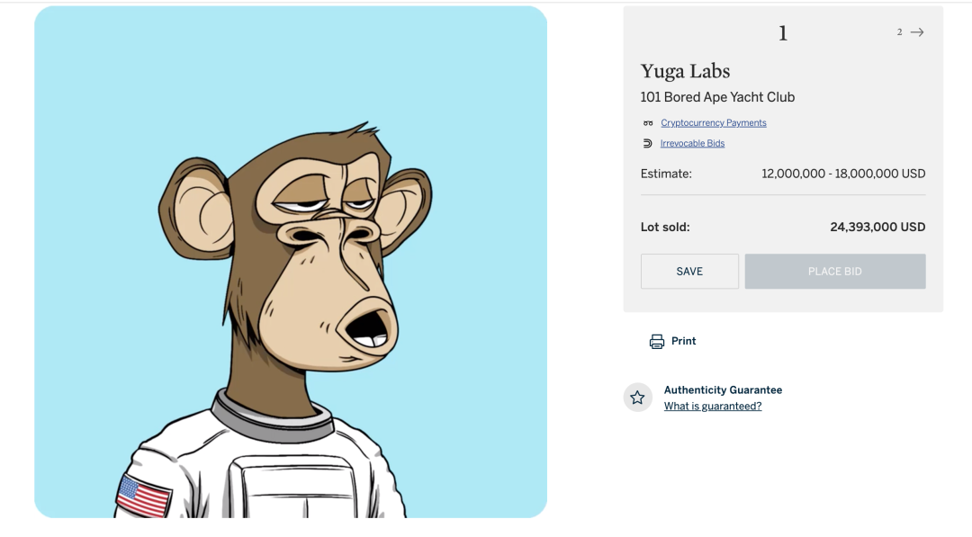Screen dimensions: 972x537
Task: Open the Cryptocurrency Payments link
Action: point(714,122)
